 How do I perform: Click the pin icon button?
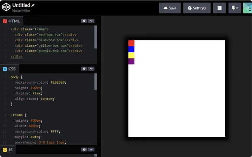click(235, 8)
